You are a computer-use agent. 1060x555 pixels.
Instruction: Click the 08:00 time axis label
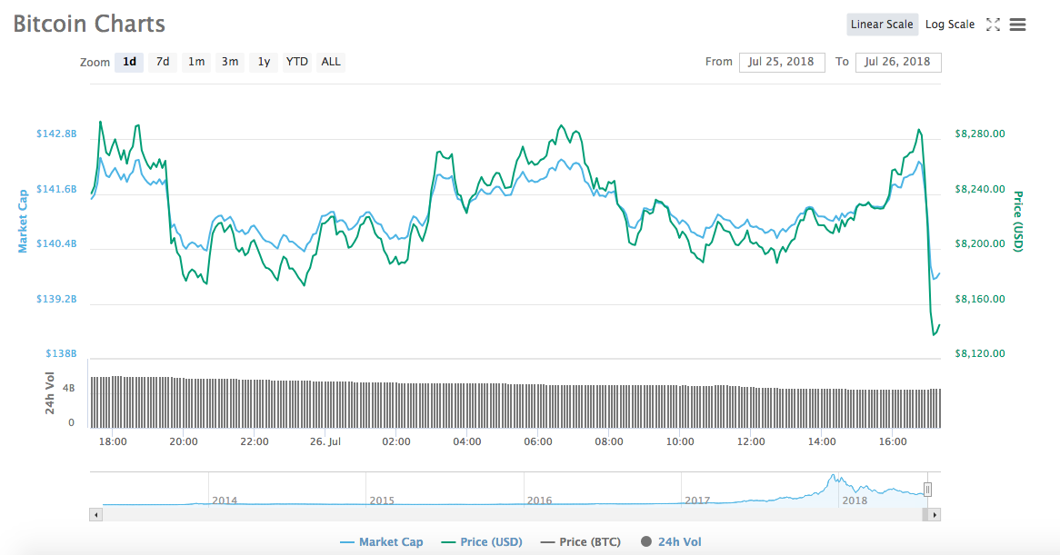[609, 441]
